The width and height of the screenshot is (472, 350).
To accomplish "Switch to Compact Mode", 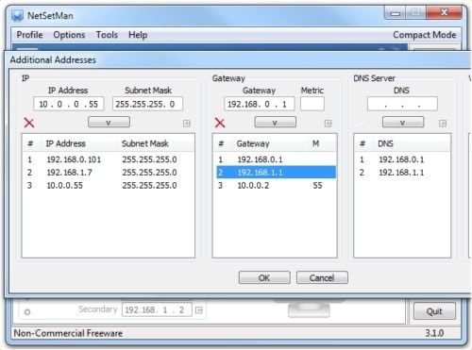I will pos(425,35).
